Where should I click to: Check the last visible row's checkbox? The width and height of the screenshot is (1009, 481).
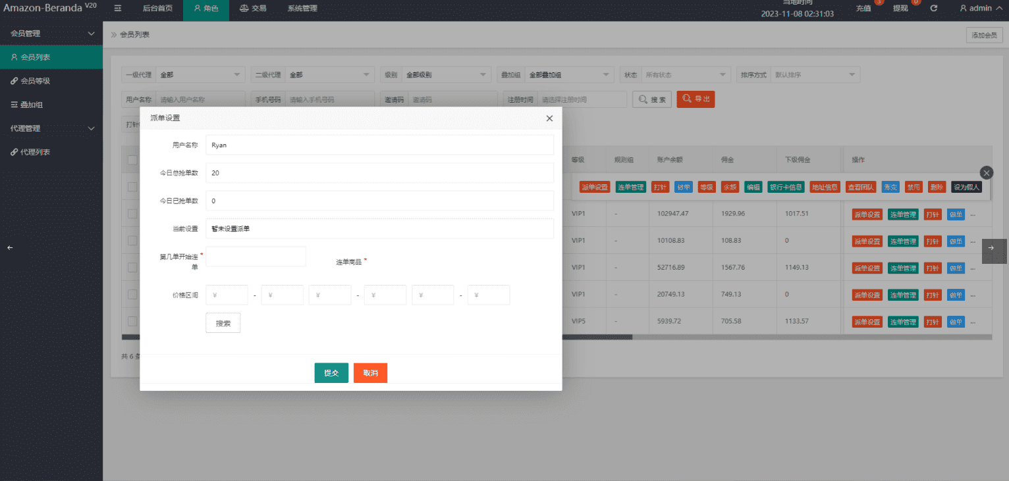(132, 322)
